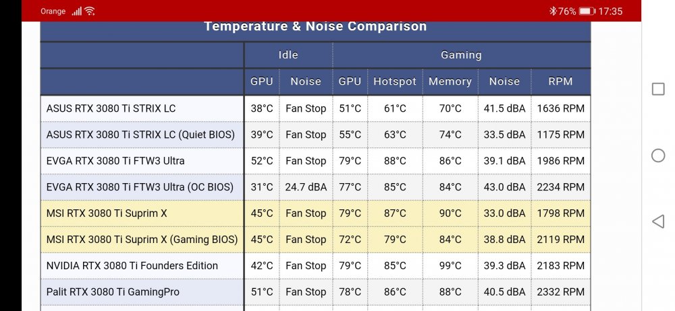Viewport: 675px width, 311px height.
Task: Click the Temperature & Noise Comparison title
Action: 315,26
